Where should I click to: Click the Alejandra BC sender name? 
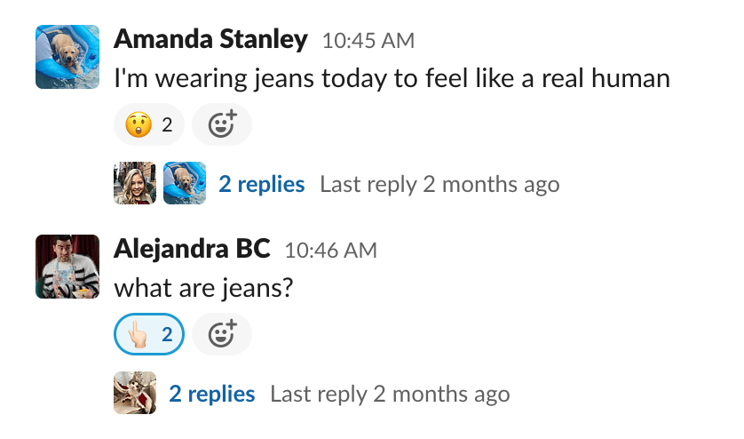[x=192, y=250]
